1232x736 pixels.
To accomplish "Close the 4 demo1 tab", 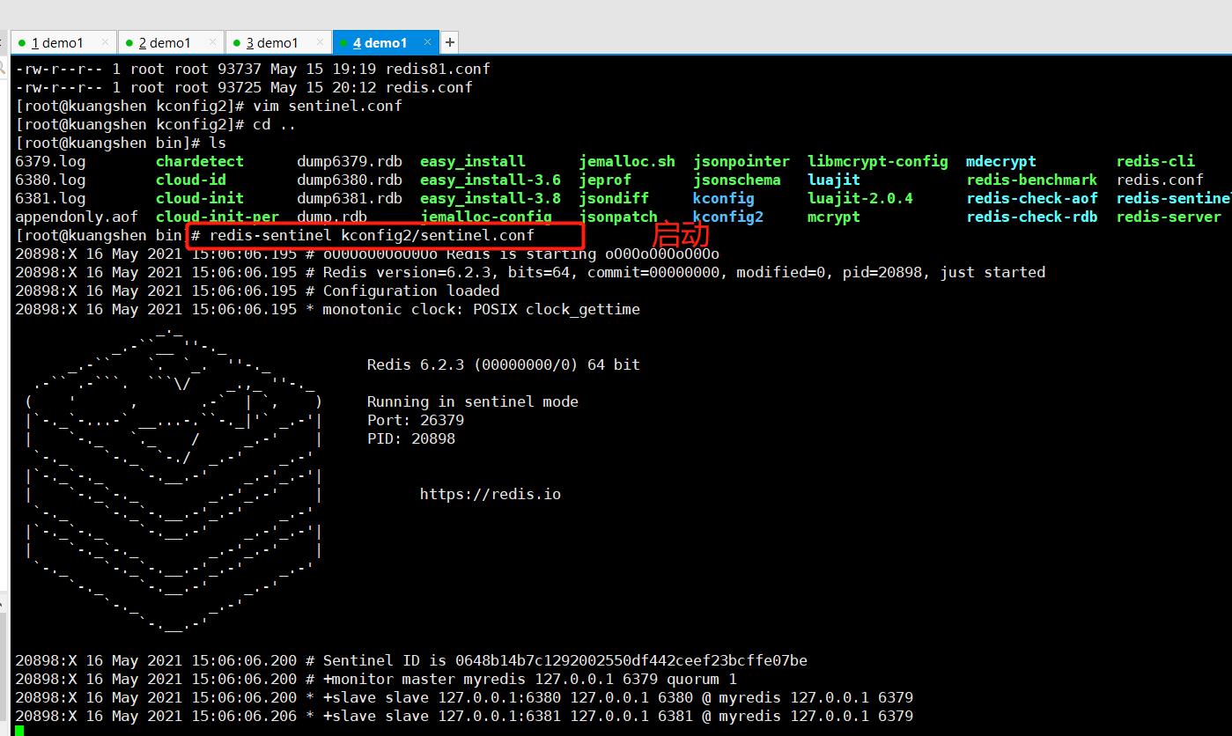I will pyautogui.click(x=428, y=41).
